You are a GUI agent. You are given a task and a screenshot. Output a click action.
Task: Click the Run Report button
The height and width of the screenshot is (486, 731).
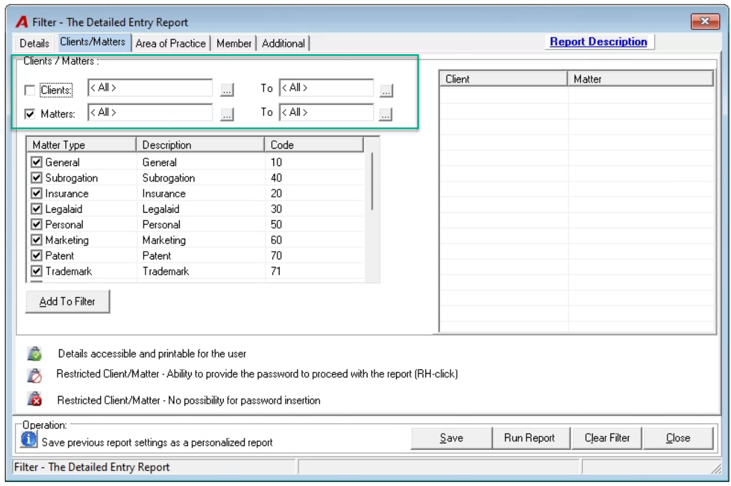point(530,438)
